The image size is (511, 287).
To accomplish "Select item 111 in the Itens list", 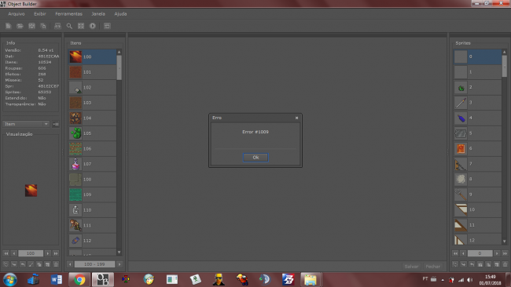I will pos(92,225).
